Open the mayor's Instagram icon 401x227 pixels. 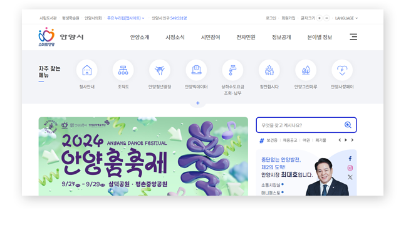(350, 168)
